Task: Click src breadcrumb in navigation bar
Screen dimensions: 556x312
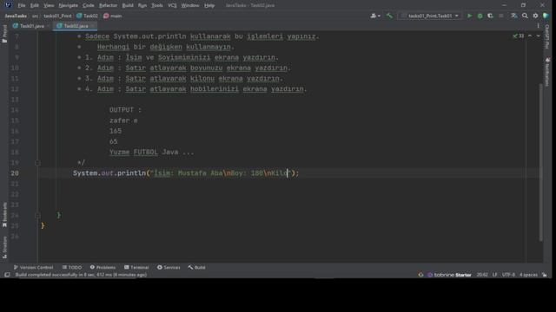Action: 35,16
